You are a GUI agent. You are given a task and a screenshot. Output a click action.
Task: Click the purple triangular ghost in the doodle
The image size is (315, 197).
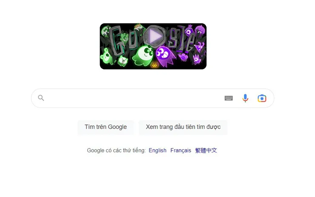pyautogui.click(x=200, y=47)
